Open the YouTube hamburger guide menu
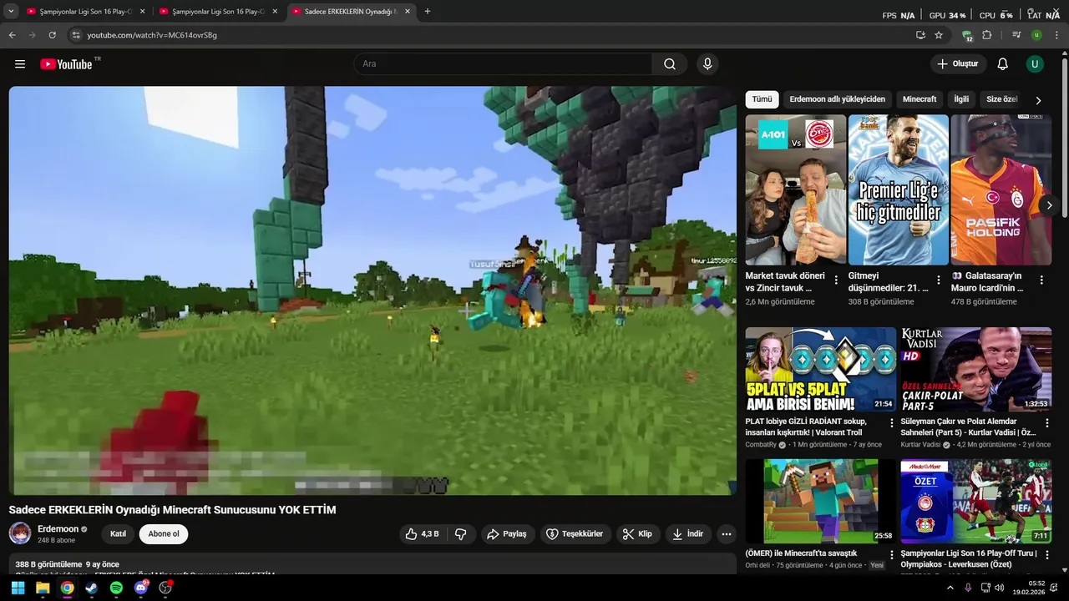 click(20, 64)
